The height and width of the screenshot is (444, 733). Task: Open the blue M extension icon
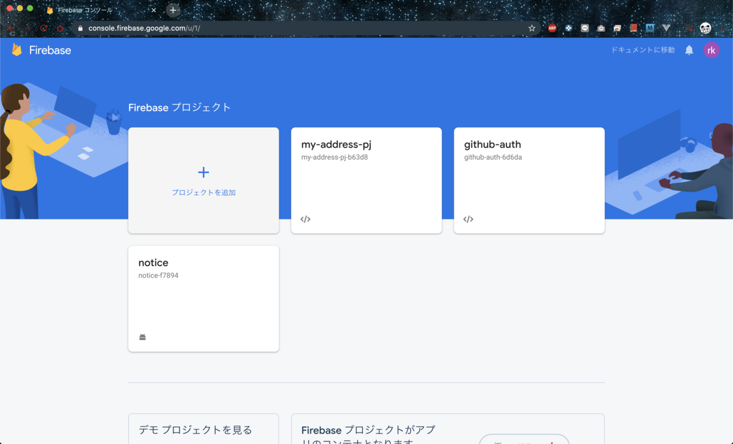[x=650, y=28]
